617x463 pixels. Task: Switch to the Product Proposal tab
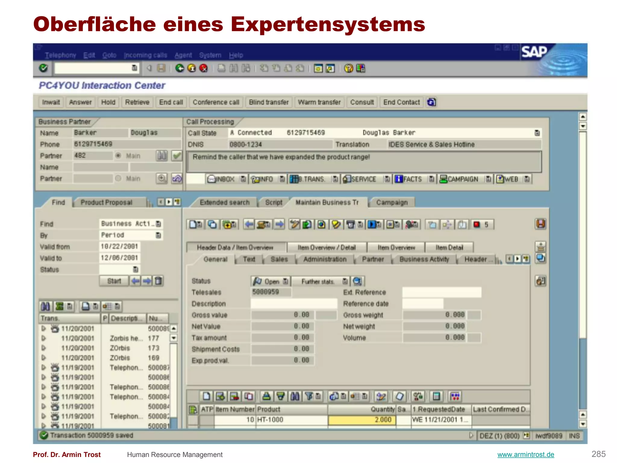(x=106, y=202)
